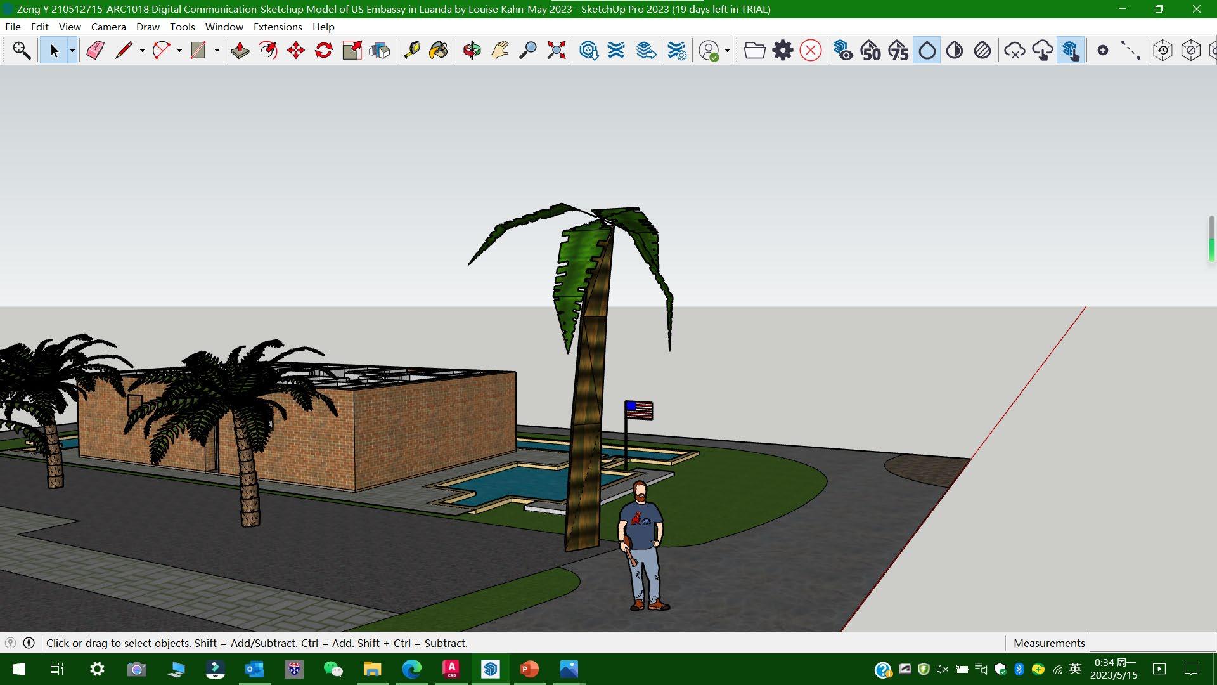Open SketchUp from the Windows taskbar

coord(491,669)
